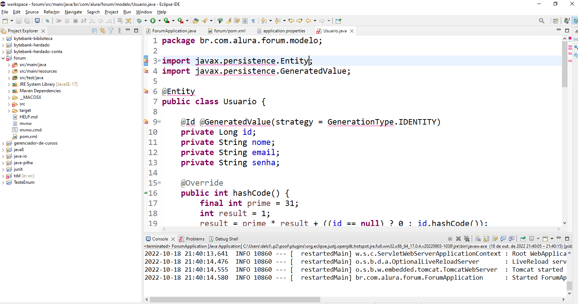Click the editor vertical scrollbar thumb
578x304 pixels.
click(565, 64)
